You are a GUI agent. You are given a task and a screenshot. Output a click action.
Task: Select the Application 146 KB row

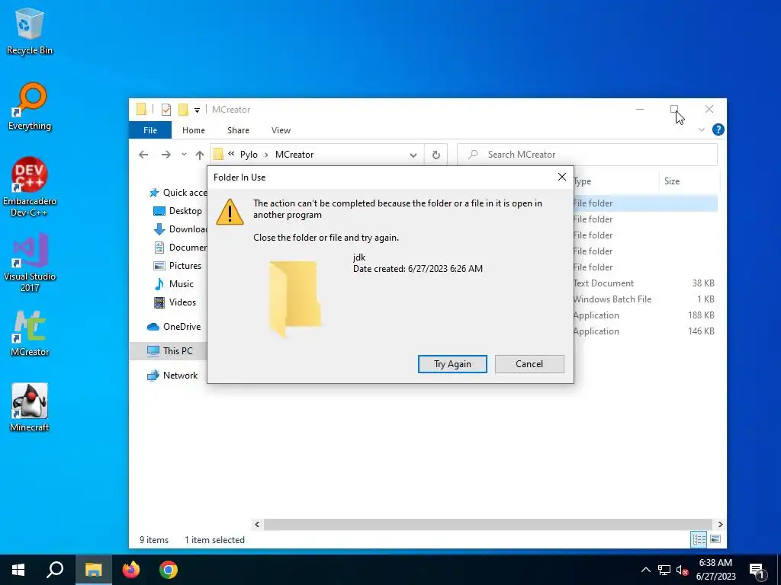pos(645,331)
